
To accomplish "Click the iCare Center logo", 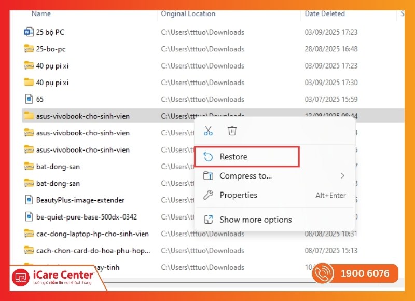I will coord(52,276).
